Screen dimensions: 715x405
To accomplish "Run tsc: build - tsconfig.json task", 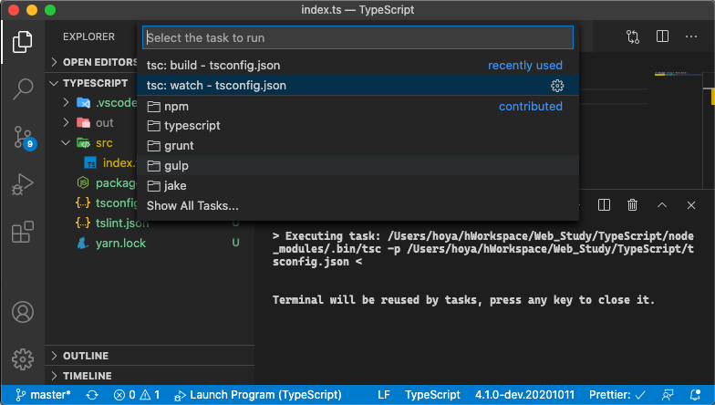I will (357, 66).
